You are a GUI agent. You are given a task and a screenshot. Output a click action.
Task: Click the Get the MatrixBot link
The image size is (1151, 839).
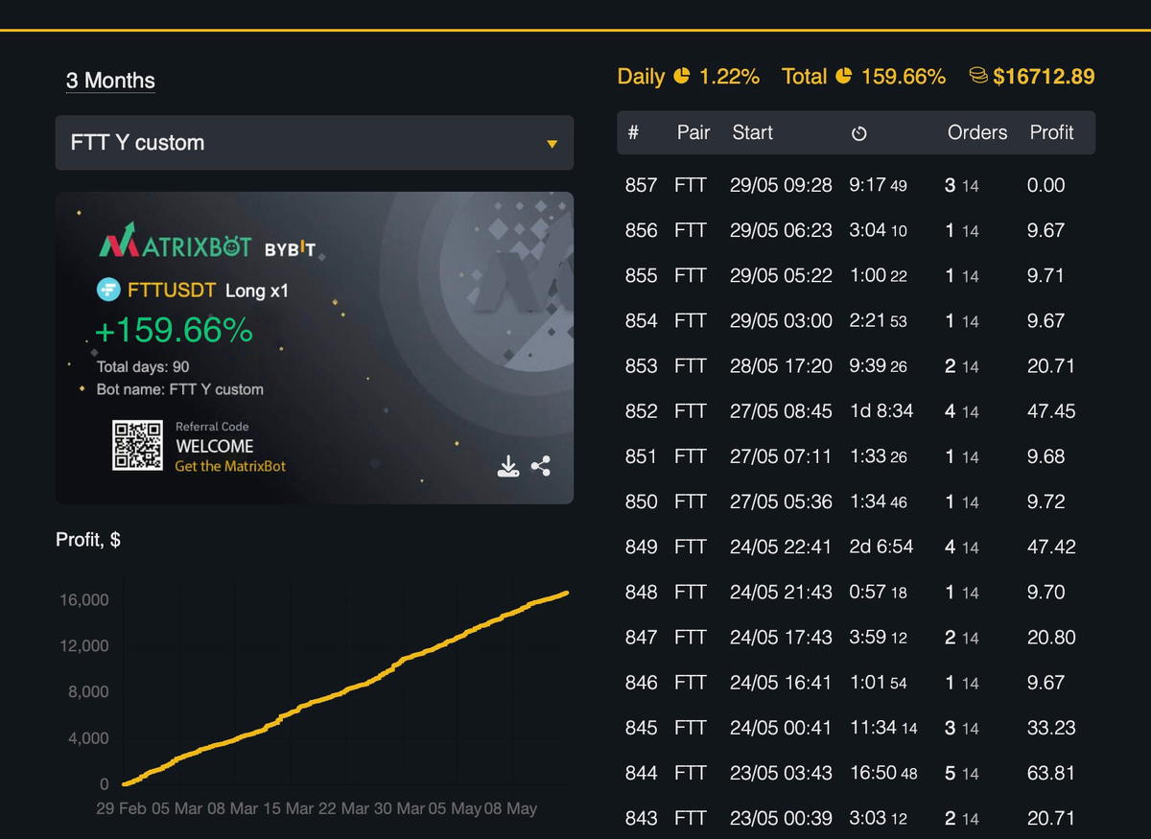(230, 466)
